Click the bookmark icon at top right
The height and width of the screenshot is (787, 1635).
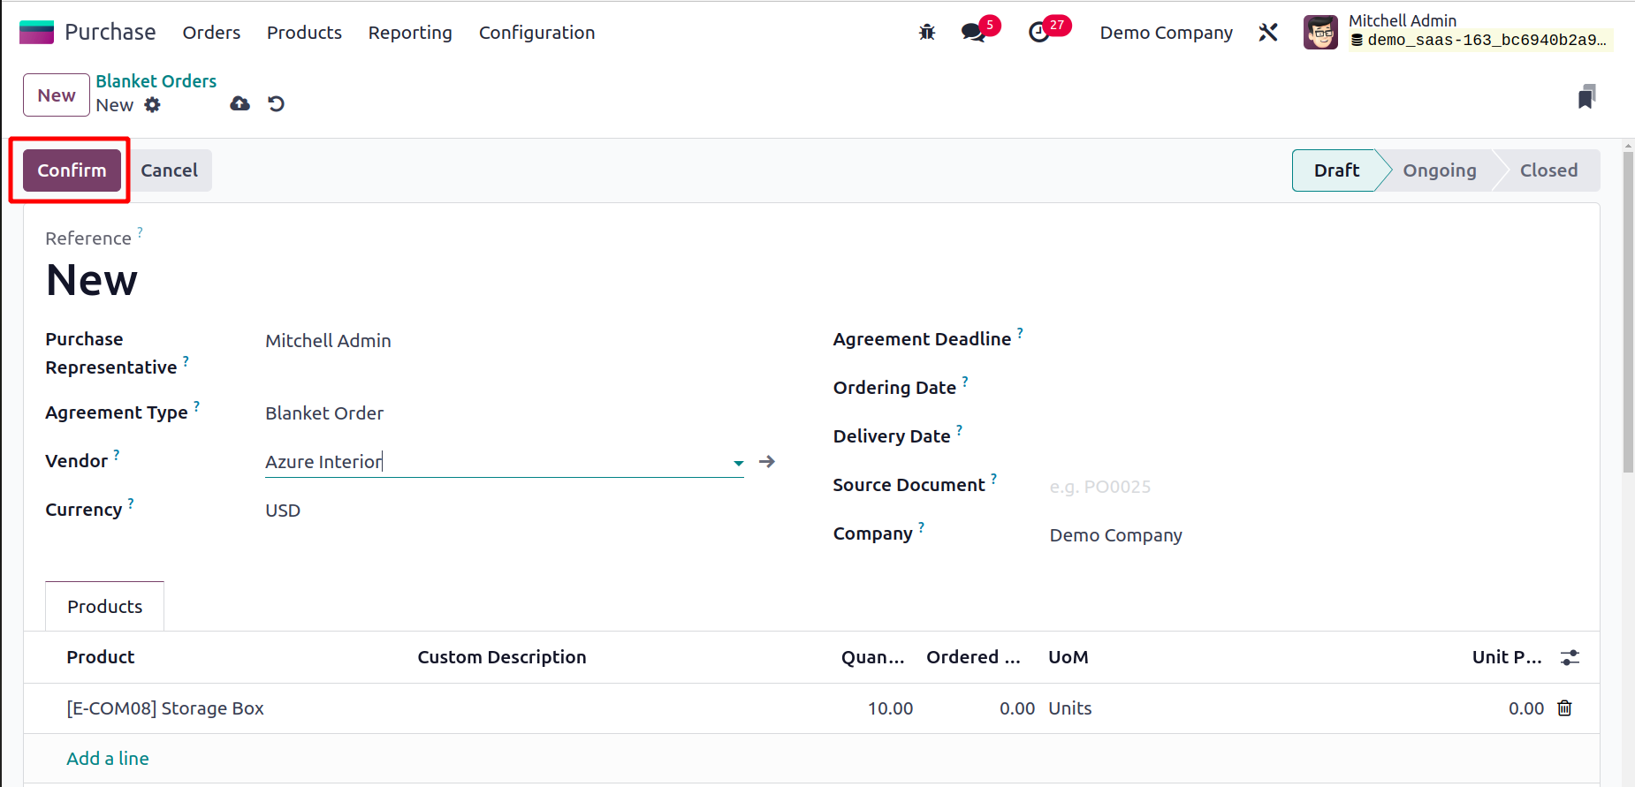(1586, 96)
